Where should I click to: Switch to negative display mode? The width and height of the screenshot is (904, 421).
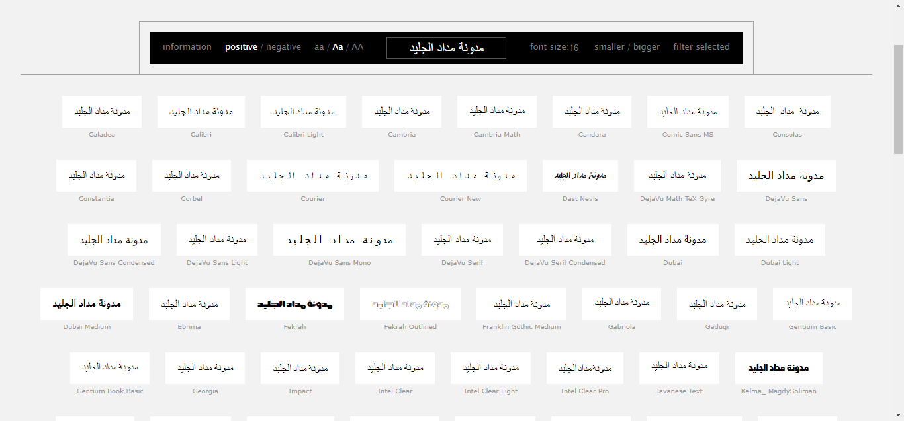tap(283, 47)
